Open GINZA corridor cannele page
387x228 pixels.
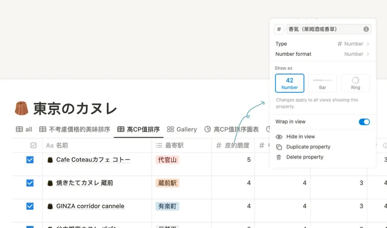point(90,206)
